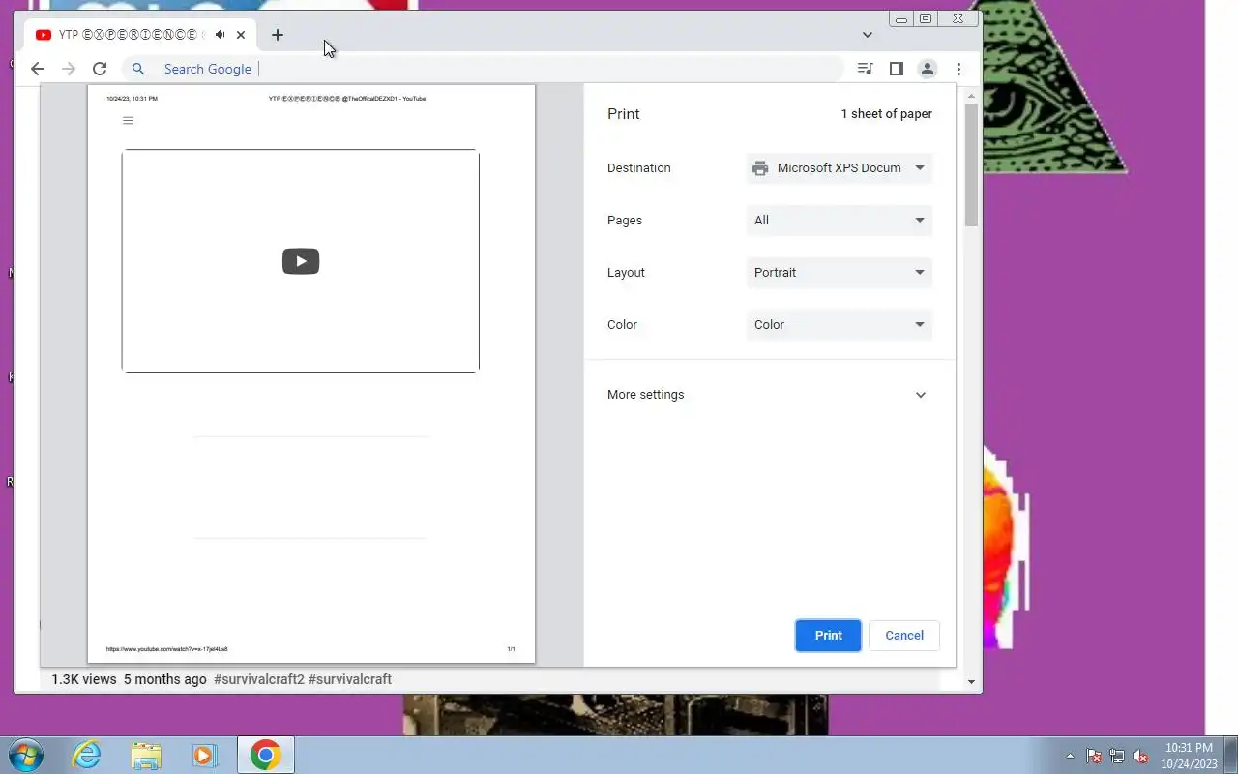Click the taskbar clock showing 10:31 PM
Viewport: 1238px width, 774px height.
(x=1189, y=756)
